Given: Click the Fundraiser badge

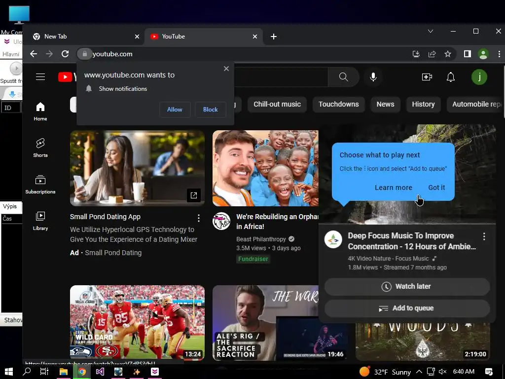Looking at the screenshot, I should (253, 259).
